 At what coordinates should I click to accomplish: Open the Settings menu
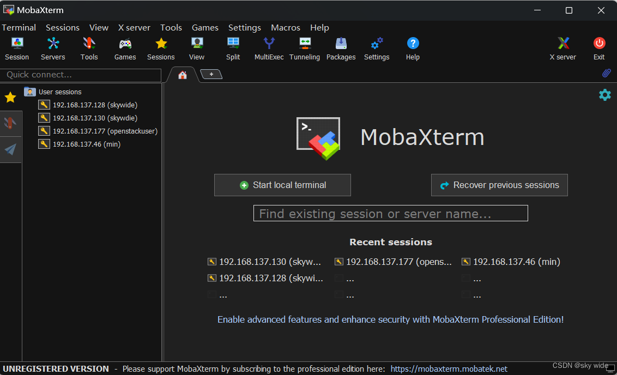(x=245, y=28)
